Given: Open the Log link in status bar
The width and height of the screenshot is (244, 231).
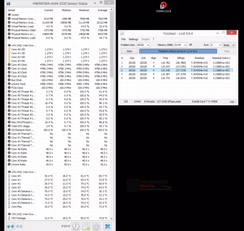Looking at the screenshot, I should [232, 102].
